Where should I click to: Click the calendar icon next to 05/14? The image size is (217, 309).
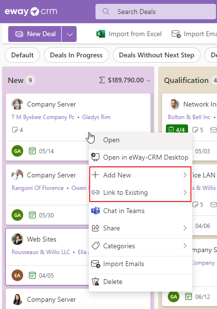[32, 151]
